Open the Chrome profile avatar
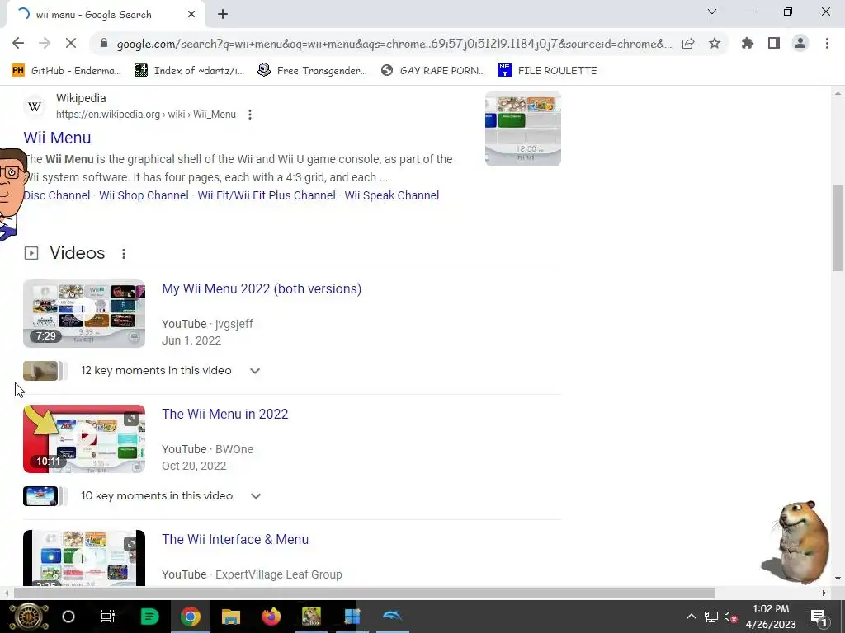845x633 pixels. click(x=800, y=44)
